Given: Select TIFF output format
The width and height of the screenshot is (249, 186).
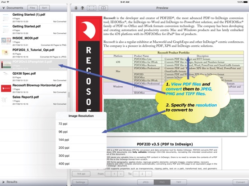Looking at the screenshot, I should 179,182.
